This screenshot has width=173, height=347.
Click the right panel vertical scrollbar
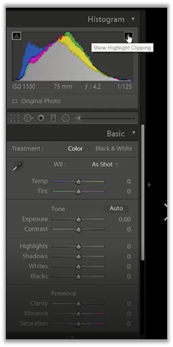tap(142, 192)
